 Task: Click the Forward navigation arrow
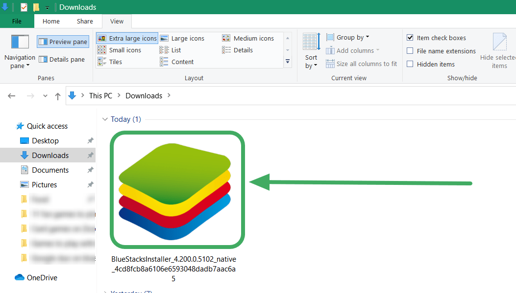pos(30,96)
